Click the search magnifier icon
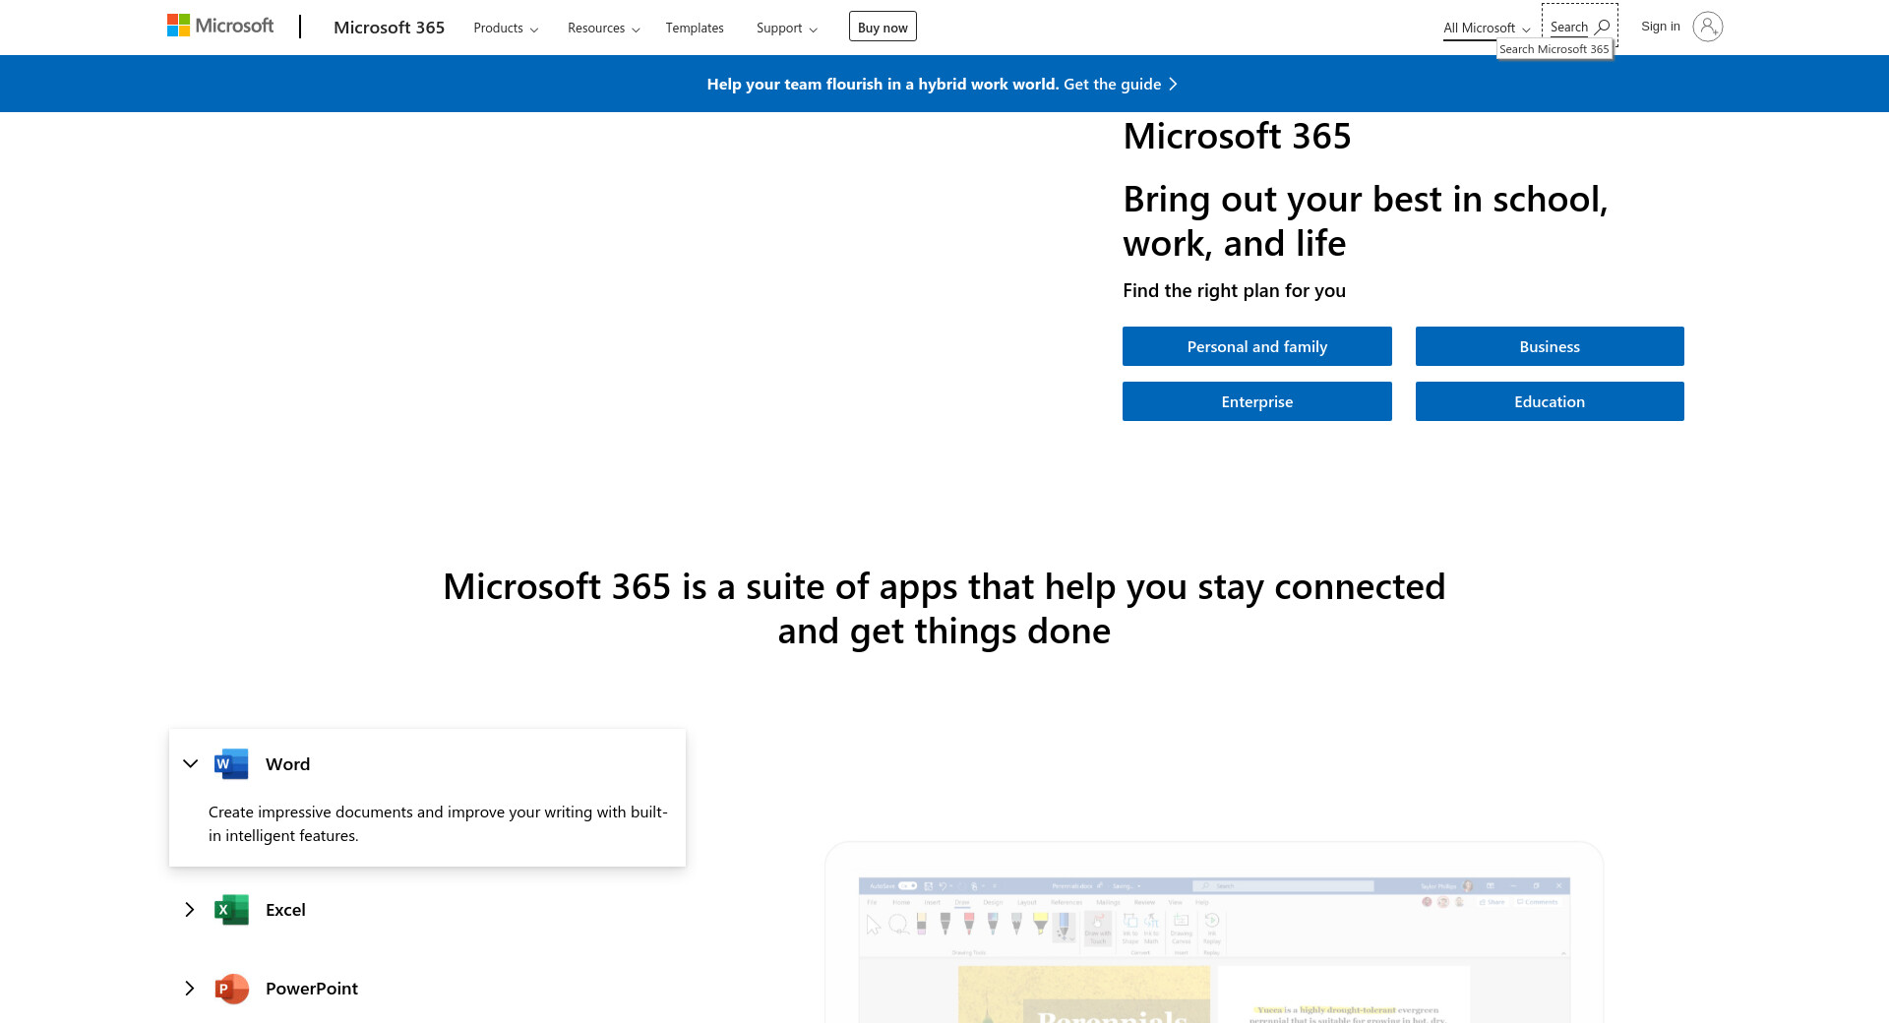Viewport: 1889px width, 1023px height. (1602, 27)
